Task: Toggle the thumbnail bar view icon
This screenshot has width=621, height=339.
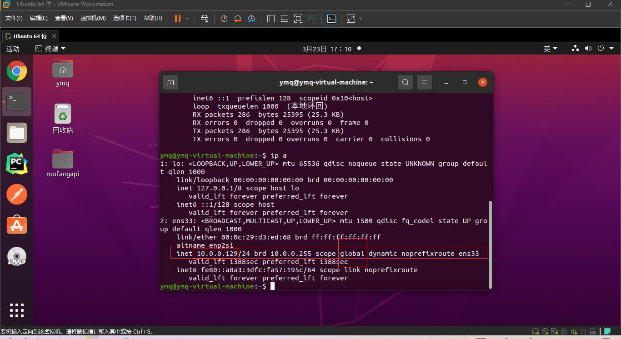Action: (285, 19)
